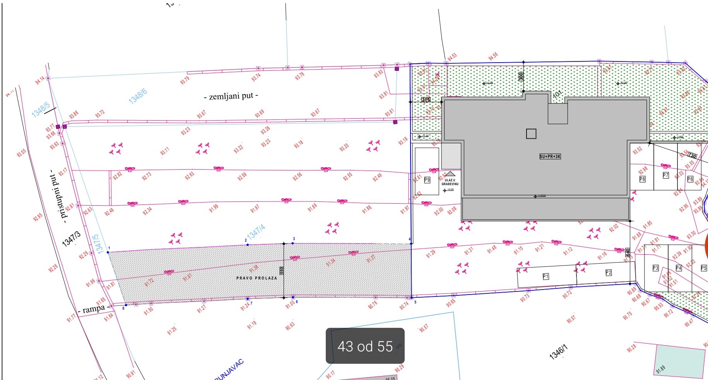The image size is (708, 380).
Task: Click parking spot marker P3
Action: point(655,268)
